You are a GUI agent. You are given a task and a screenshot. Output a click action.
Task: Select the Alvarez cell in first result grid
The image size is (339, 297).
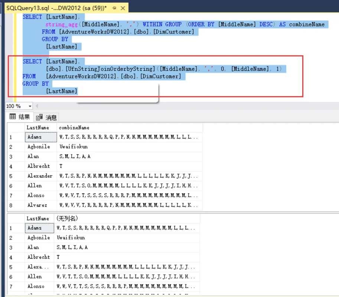pyautogui.click(x=40, y=205)
